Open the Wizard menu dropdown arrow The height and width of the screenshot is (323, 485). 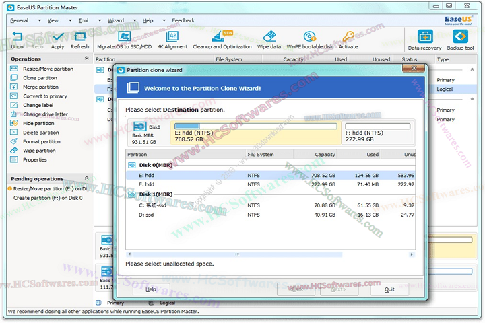click(135, 20)
